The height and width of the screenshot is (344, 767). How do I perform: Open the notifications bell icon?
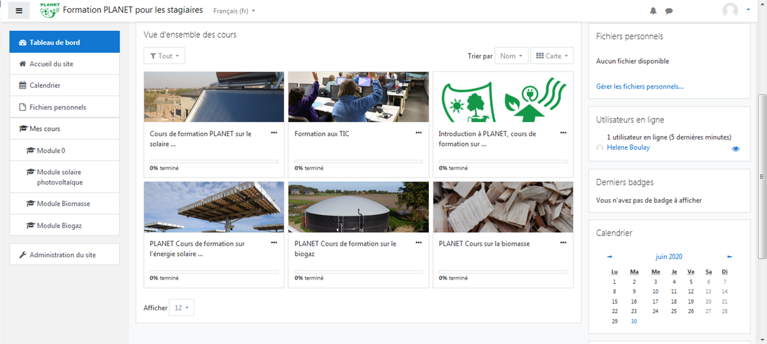653,11
